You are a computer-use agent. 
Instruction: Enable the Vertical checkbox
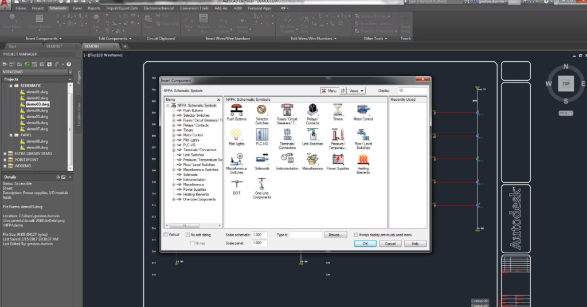click(166, 235)
